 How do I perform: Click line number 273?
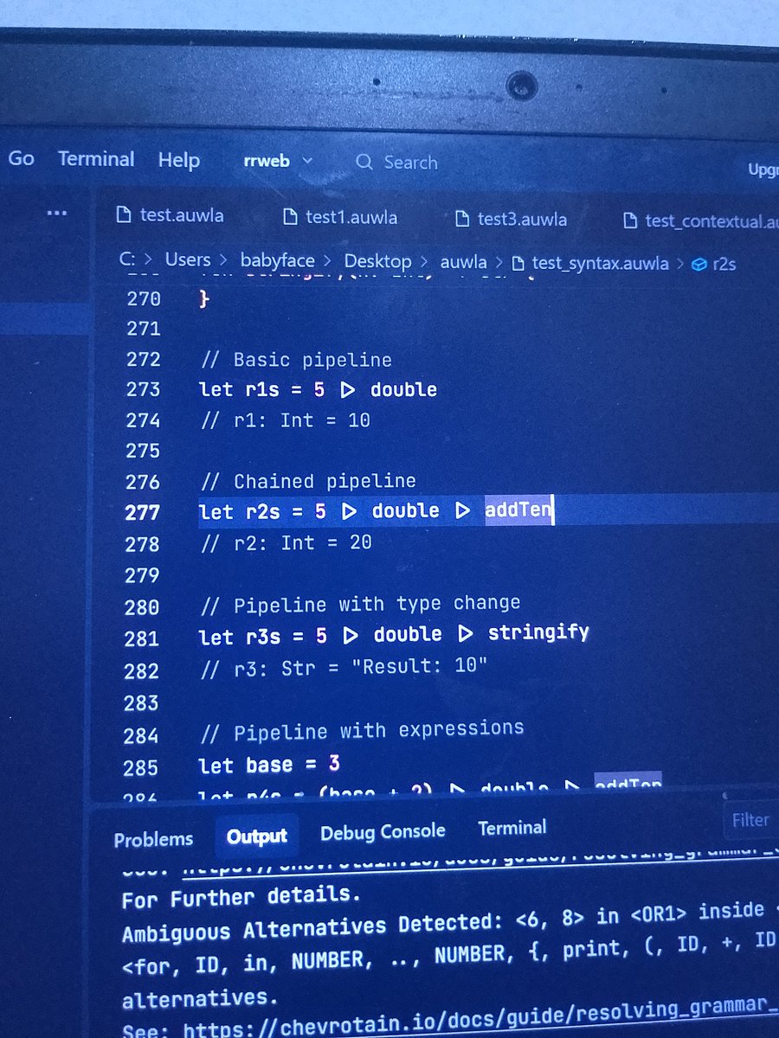(x=143, y=390)
